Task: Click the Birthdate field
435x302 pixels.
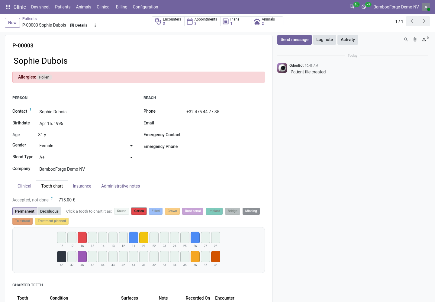Action: coord(86,124)
